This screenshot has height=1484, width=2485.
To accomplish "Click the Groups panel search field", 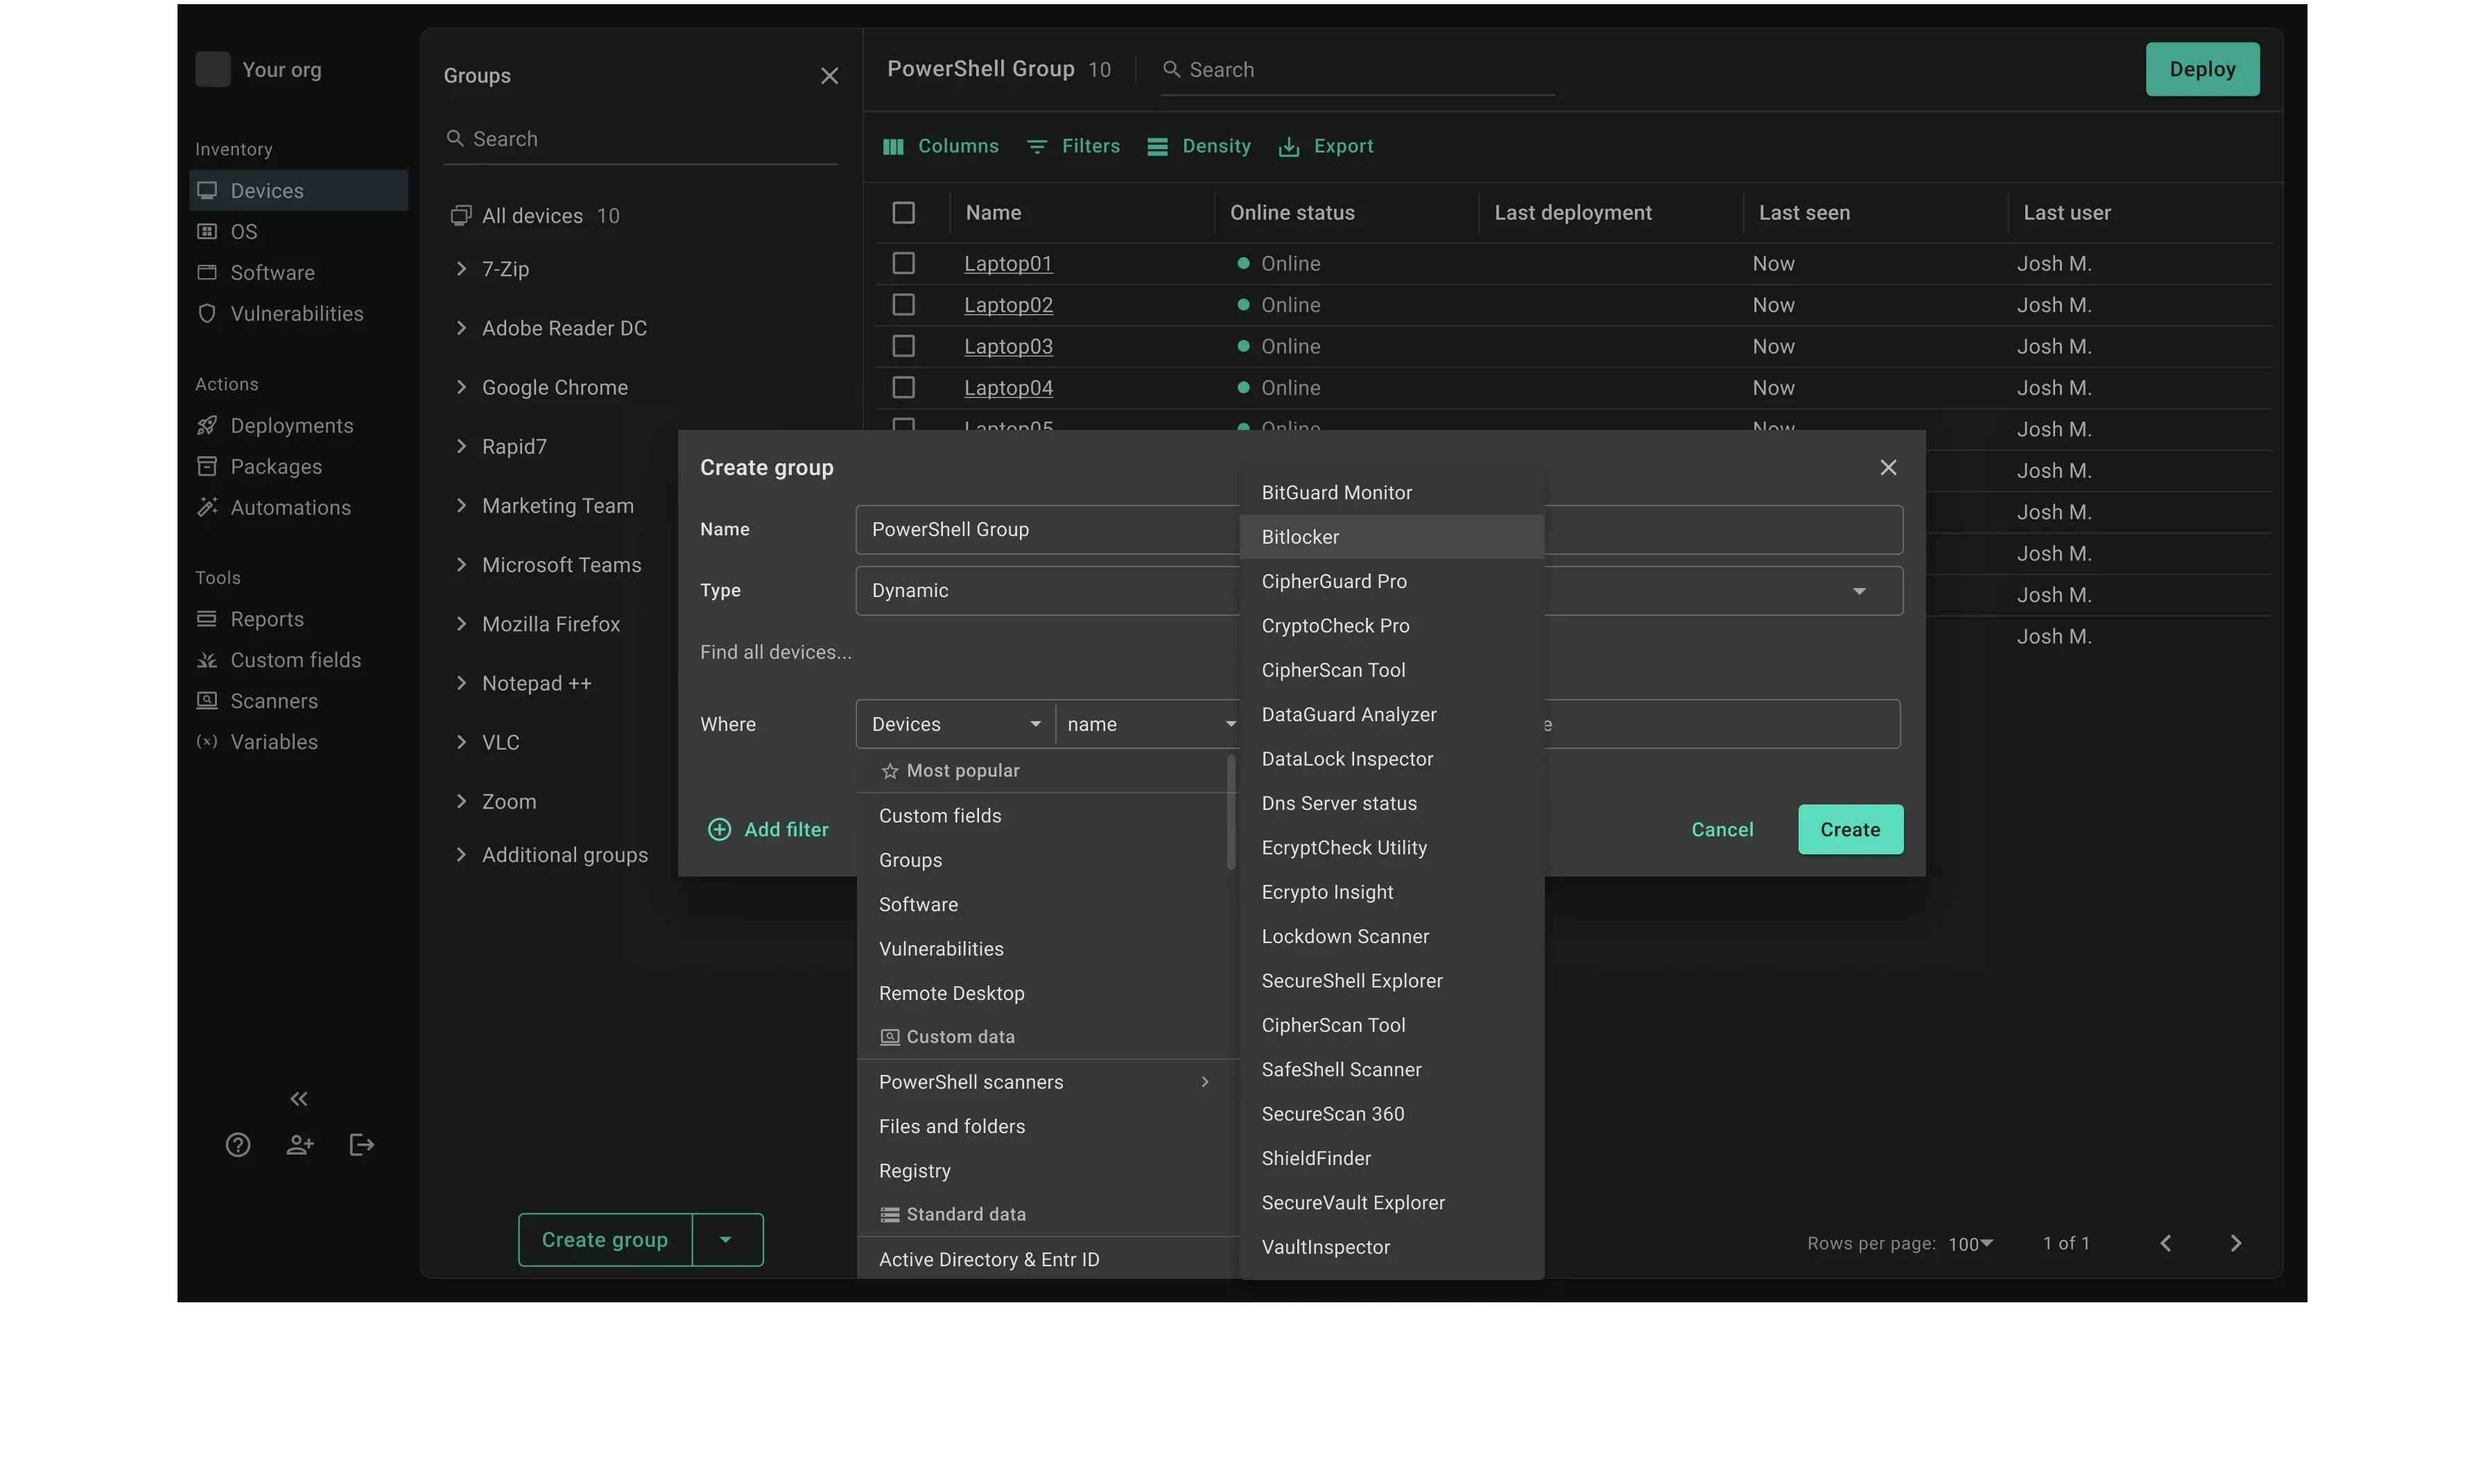I will click(650, 139).
